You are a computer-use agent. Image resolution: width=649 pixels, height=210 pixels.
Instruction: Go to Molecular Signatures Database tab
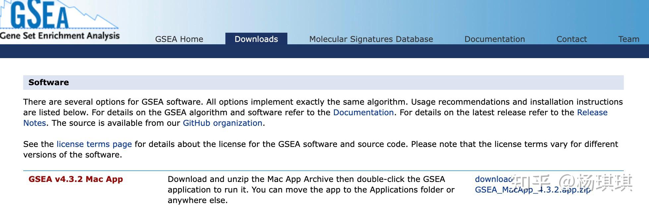(371, 39)
